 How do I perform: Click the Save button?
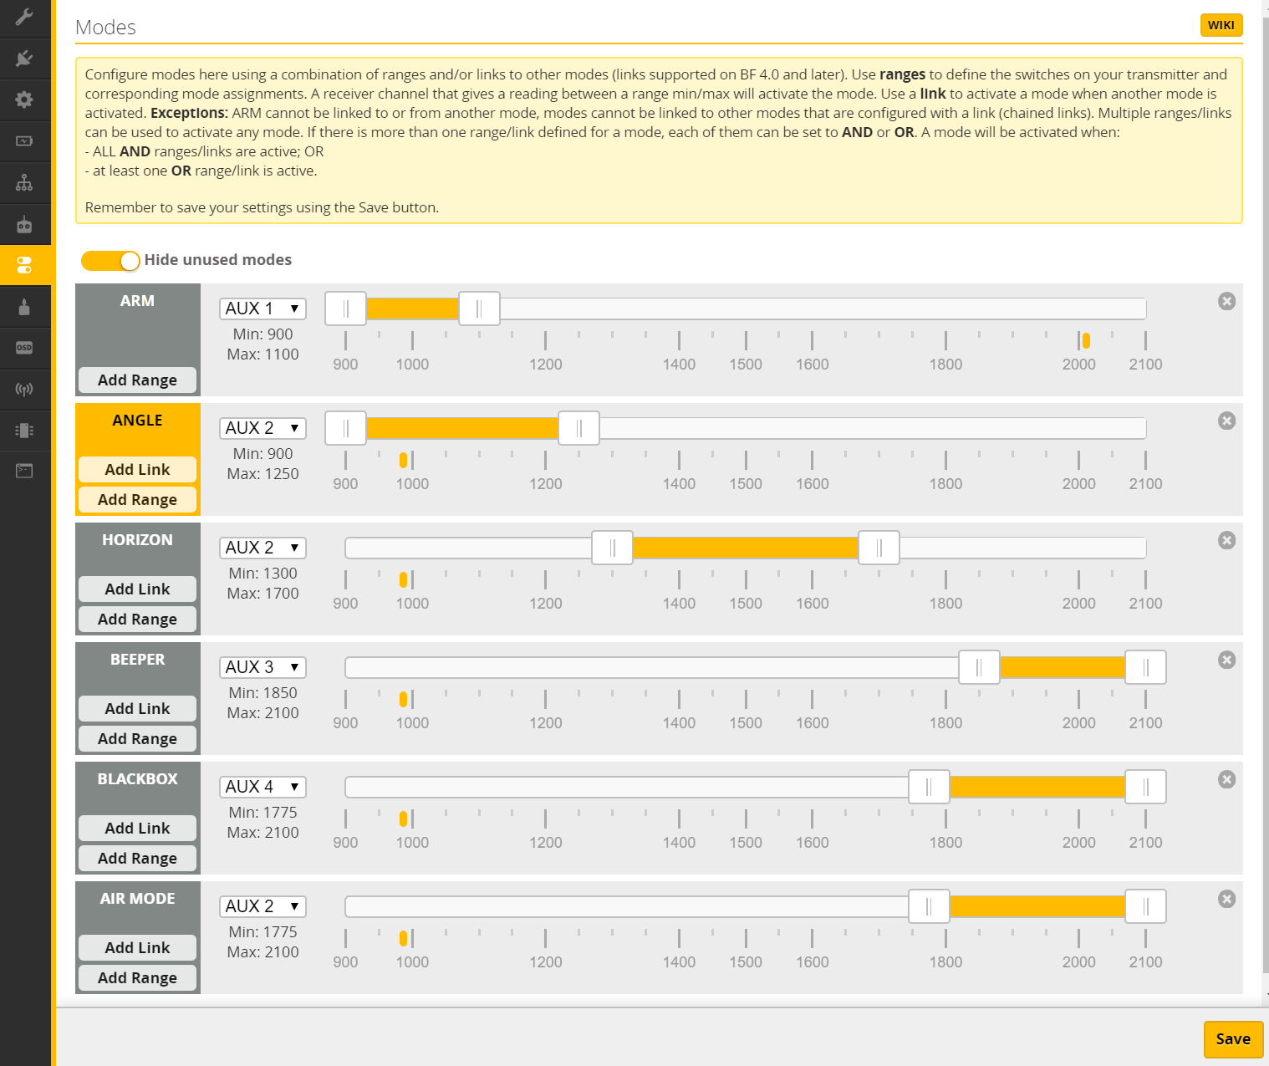coord(1233,1039)
